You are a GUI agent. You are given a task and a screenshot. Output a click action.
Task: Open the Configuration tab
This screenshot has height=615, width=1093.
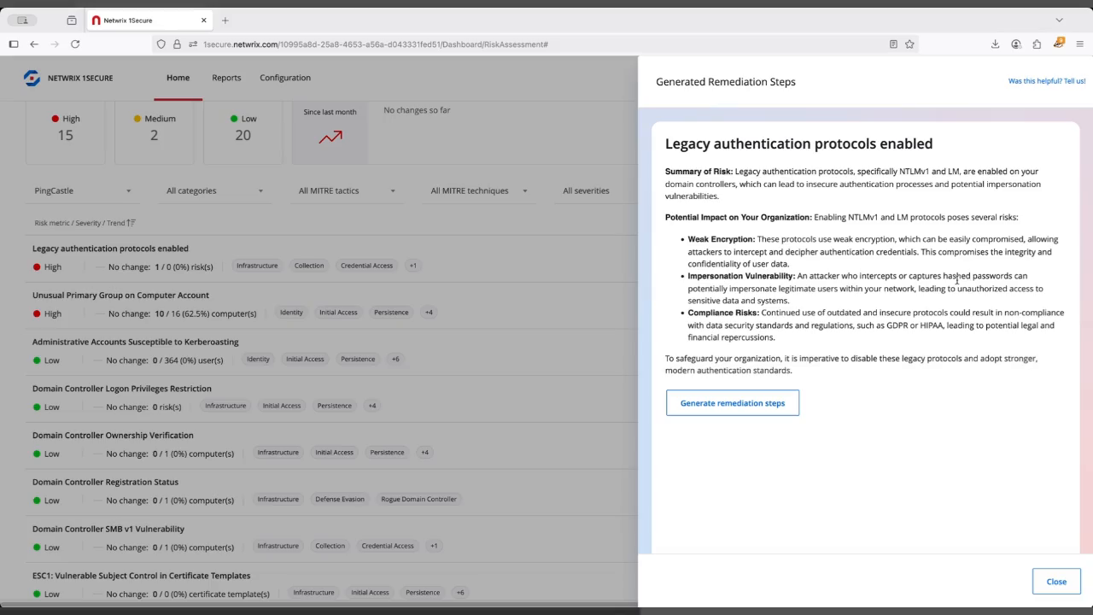click(x=285, y=78)
